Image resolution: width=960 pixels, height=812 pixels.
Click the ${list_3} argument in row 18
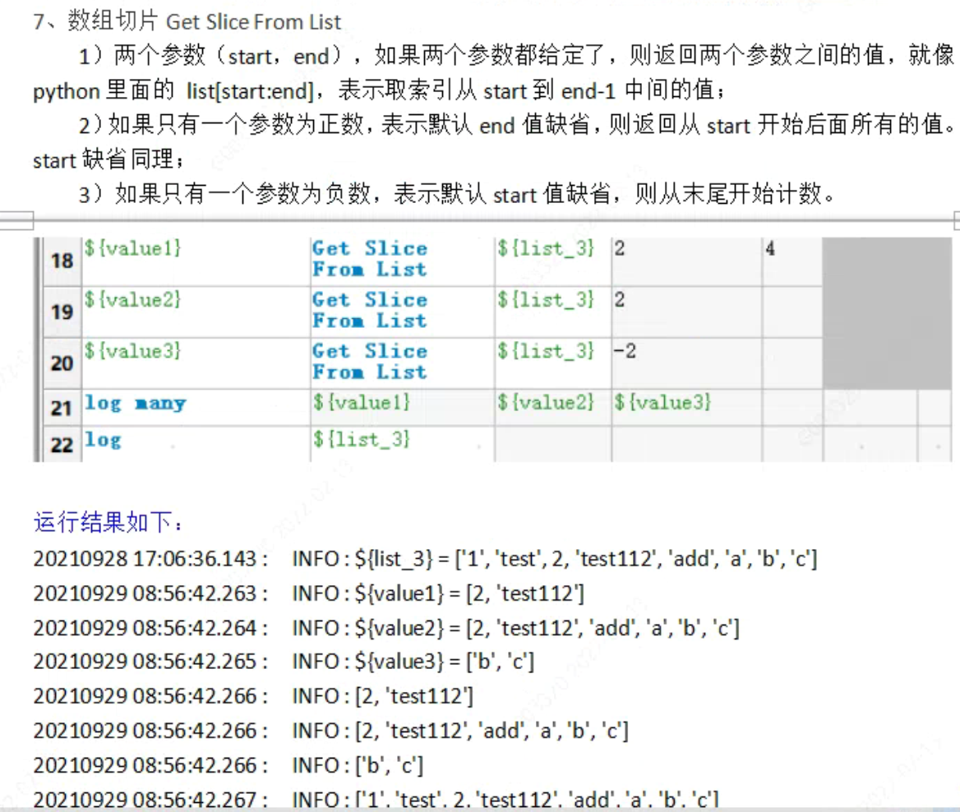(546, 249)
